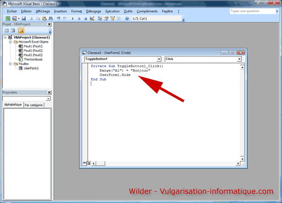Undo last action with the undo arrow

(x=58, y=18)
